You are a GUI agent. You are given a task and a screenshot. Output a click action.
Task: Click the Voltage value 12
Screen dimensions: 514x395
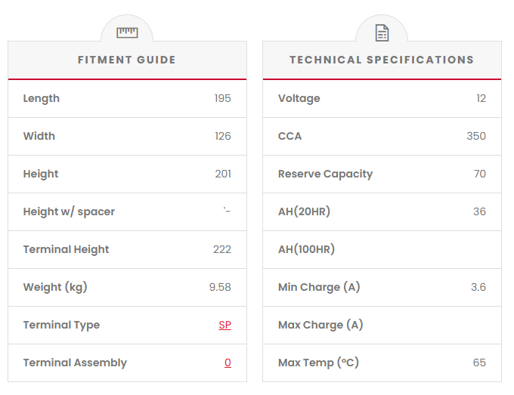pyautogui.click(x=481, y=98)
